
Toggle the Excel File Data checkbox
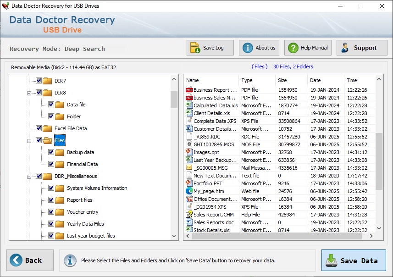point(39,128)
